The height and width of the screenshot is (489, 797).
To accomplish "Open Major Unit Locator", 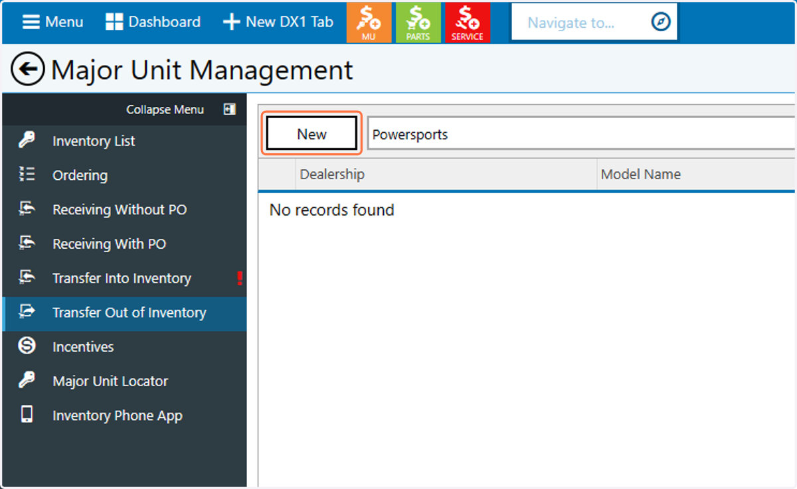I will [124, 382].
